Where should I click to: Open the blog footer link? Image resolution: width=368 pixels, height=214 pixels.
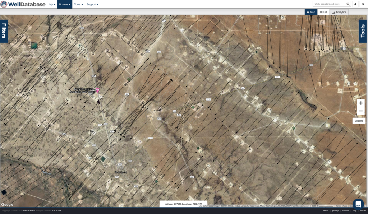[354, 211]
